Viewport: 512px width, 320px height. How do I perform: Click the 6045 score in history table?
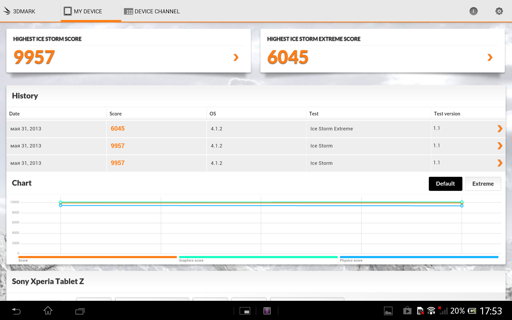pyautogui.click(x=118, y=129)
